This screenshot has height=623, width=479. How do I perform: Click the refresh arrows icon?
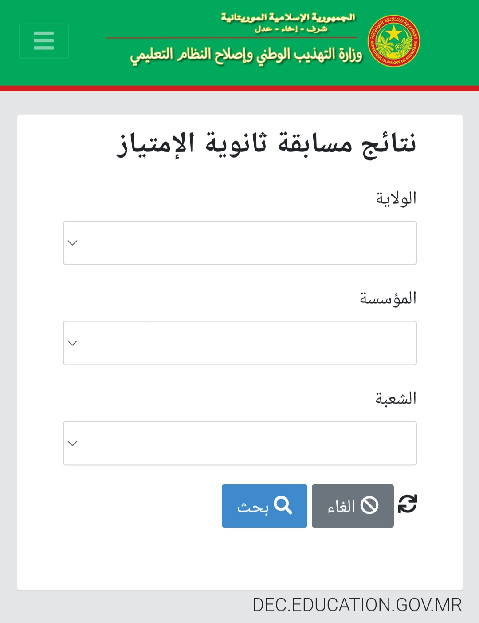click(407, 504)
